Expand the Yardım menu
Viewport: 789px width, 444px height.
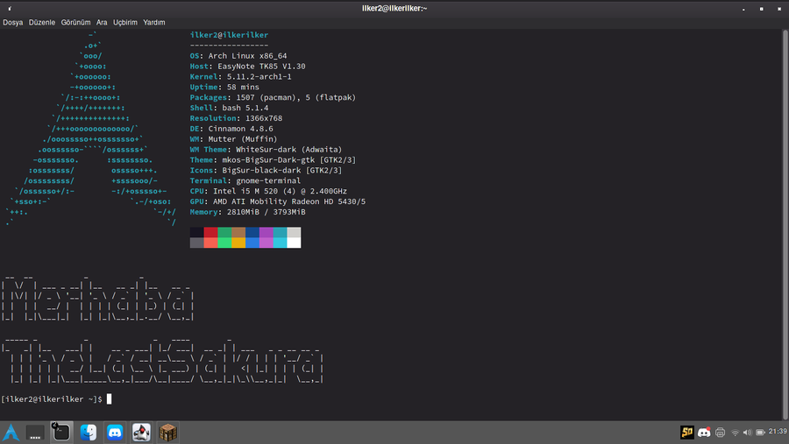(x=154, y=23)
